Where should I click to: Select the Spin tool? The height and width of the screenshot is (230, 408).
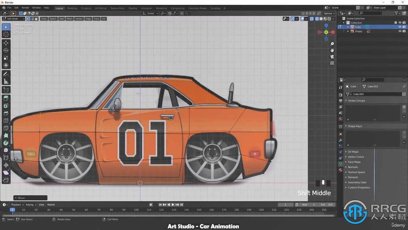click(x=6, y=143)
